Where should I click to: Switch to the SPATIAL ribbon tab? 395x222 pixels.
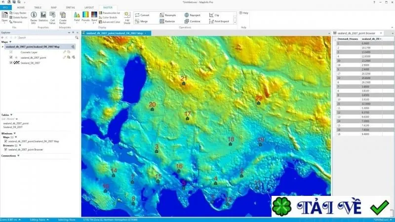click(71, 7)
